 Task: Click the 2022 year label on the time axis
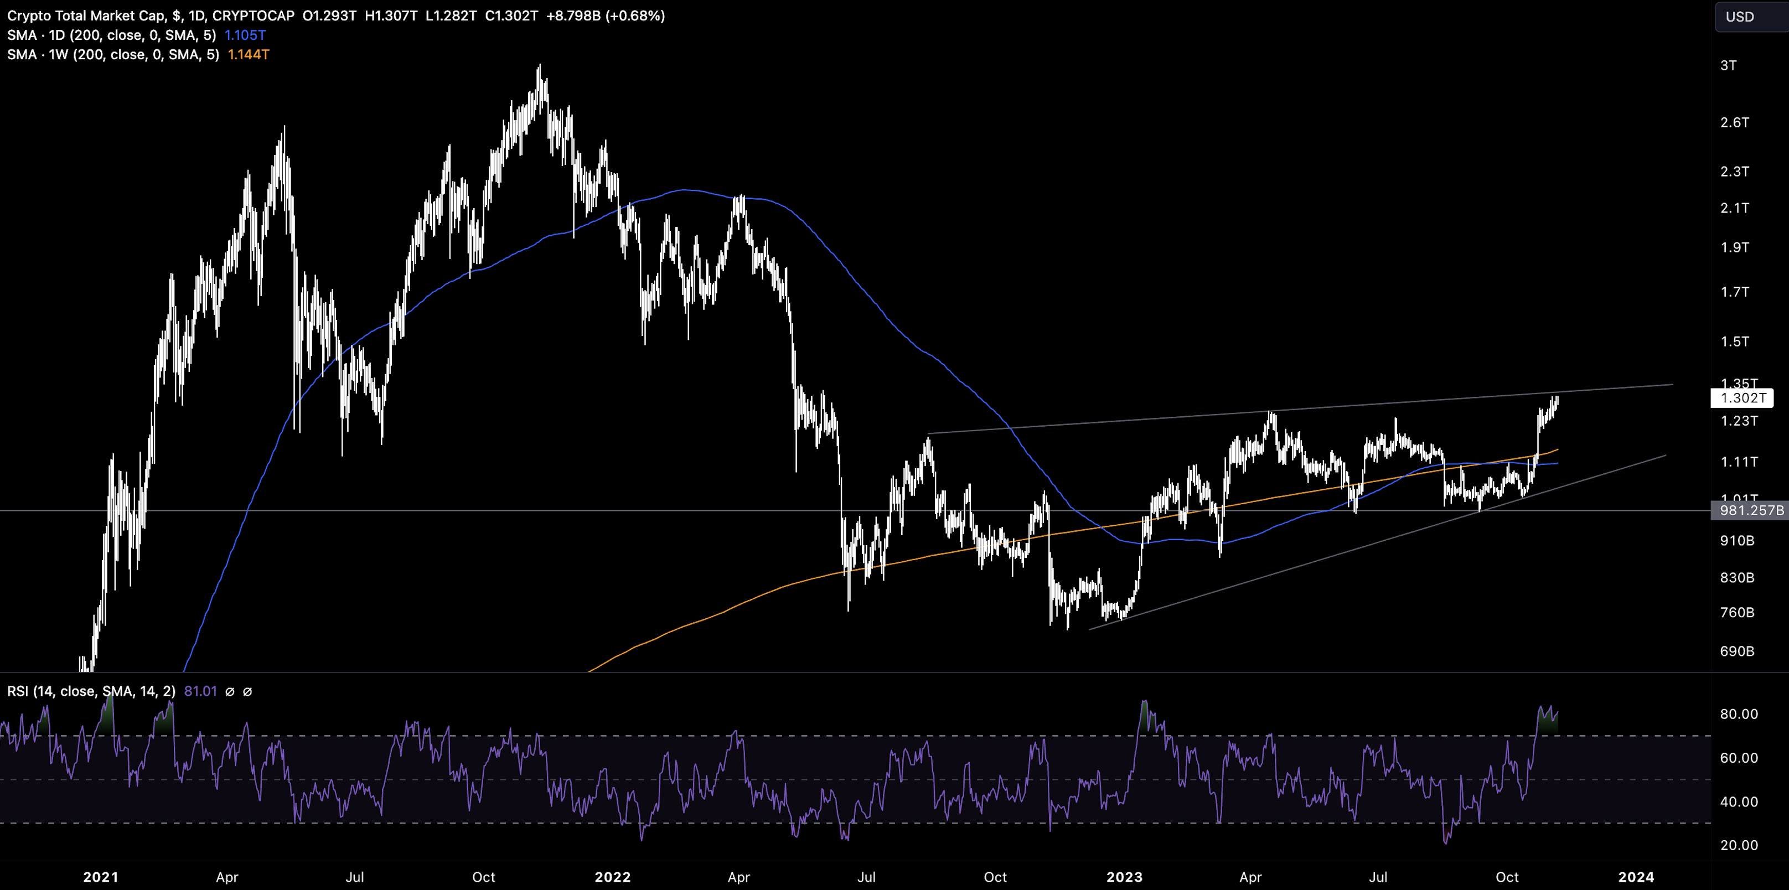(612, 877)
